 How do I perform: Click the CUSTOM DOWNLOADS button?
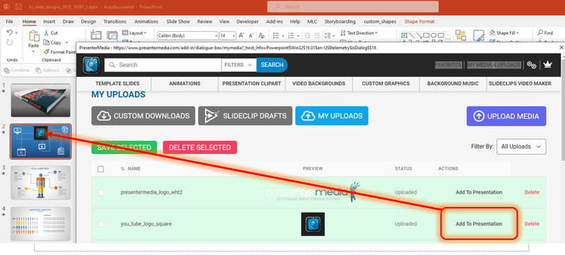(143, 116)
